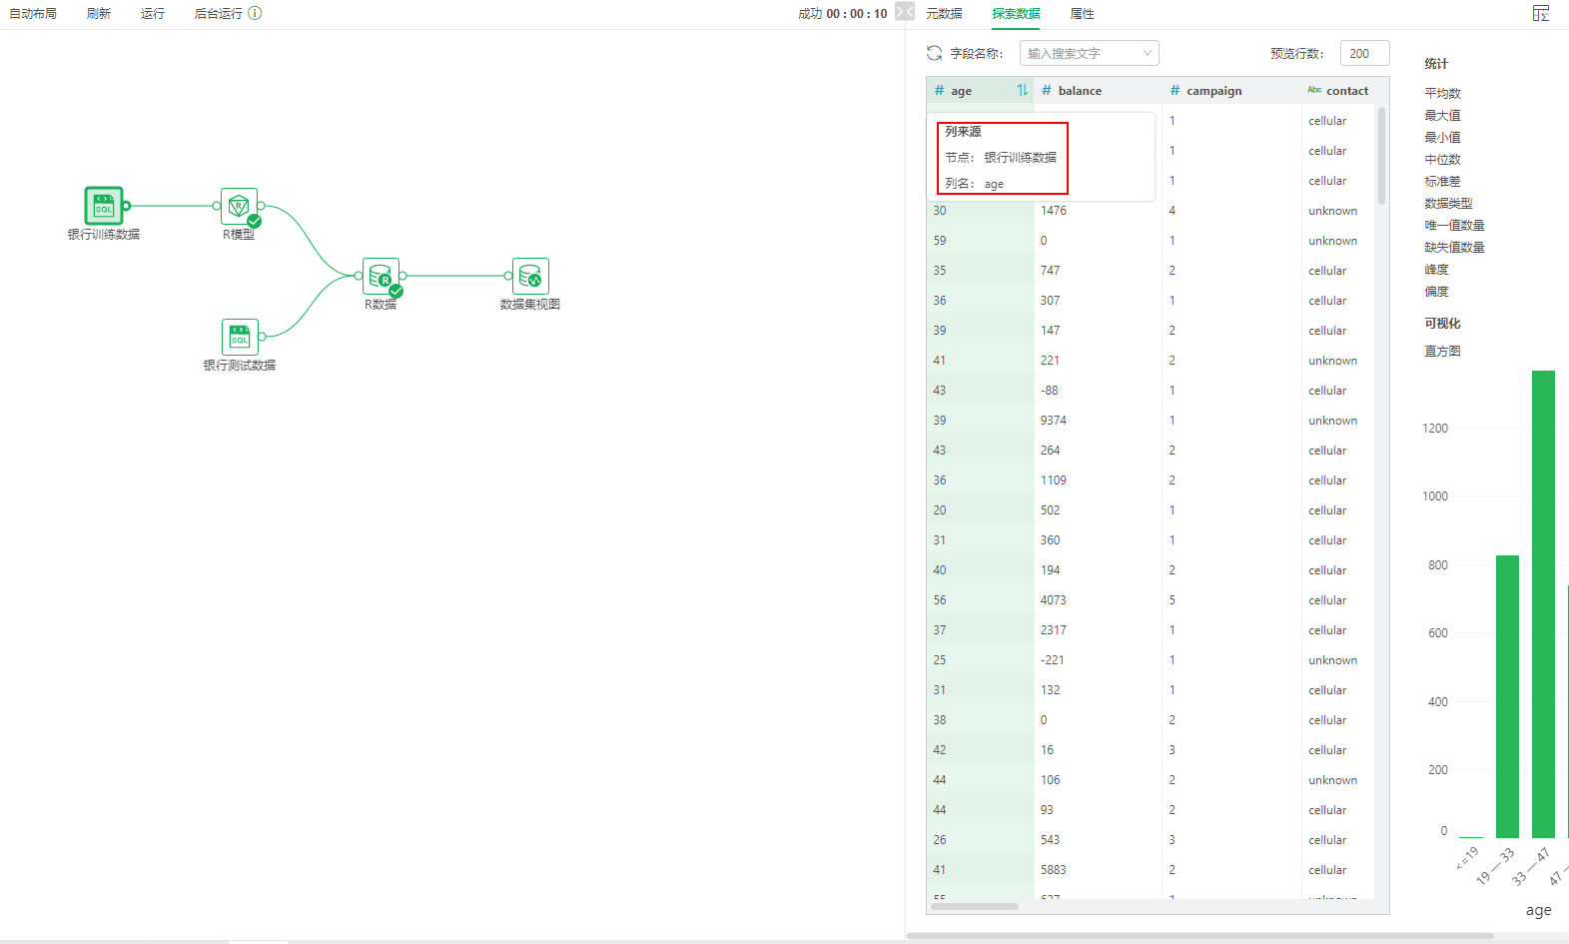Switch to the 元数据 tab
Screen dimensions: 1569x944
[944, 14]
